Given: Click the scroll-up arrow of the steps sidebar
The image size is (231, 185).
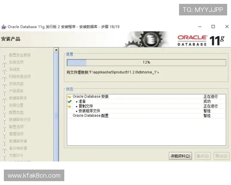Looking at the screenshot, I should point(56,50).
